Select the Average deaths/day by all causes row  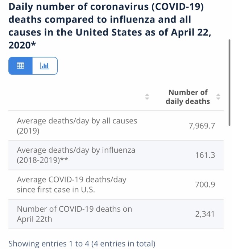pyautogui.click(x=116, y=126)
